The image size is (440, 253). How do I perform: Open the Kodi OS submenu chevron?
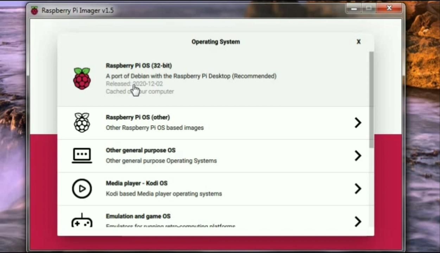358,189
